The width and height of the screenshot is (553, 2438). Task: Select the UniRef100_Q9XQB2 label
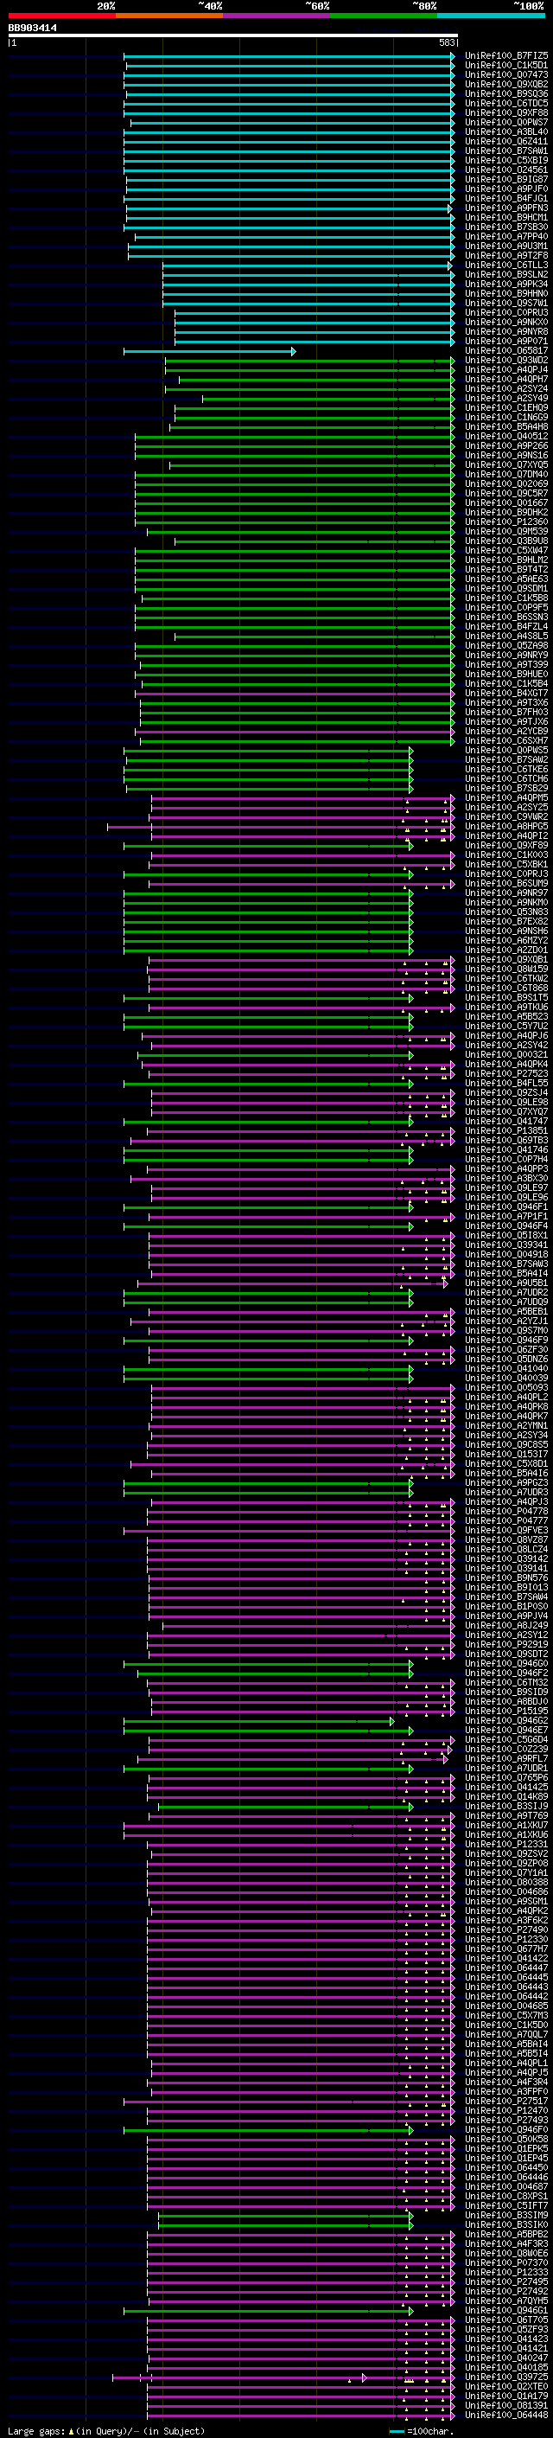pos(506,84)
